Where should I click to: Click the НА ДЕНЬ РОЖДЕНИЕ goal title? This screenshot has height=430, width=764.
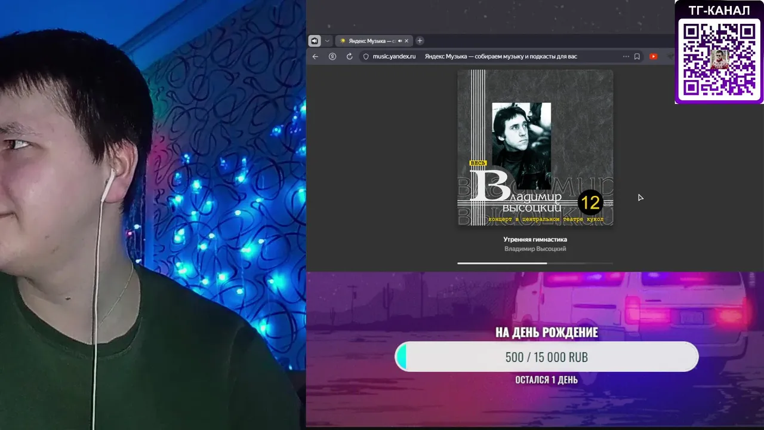point(546,333)
